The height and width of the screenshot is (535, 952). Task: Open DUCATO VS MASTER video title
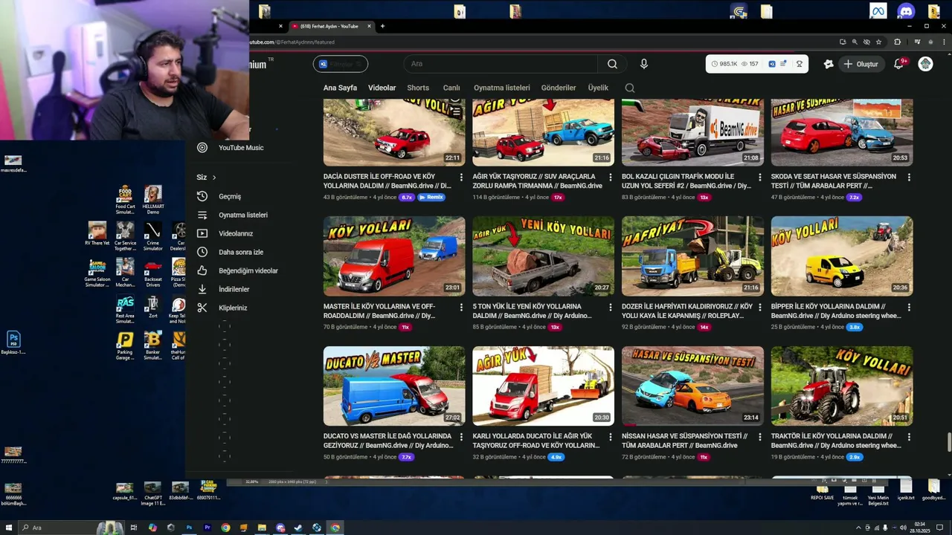[x=388, y=441]
